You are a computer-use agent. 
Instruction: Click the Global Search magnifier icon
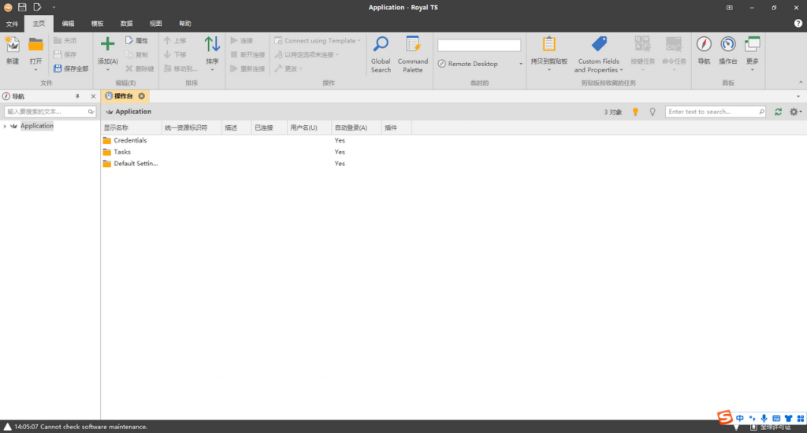click(x=381, y=45)
